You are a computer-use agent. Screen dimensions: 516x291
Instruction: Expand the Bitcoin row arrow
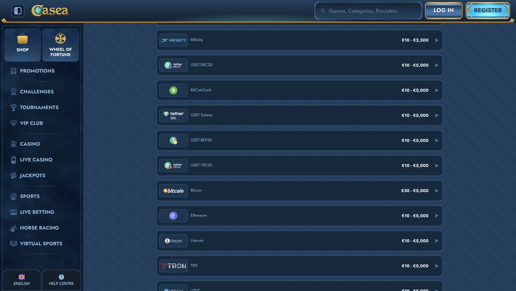pos(437,190)
